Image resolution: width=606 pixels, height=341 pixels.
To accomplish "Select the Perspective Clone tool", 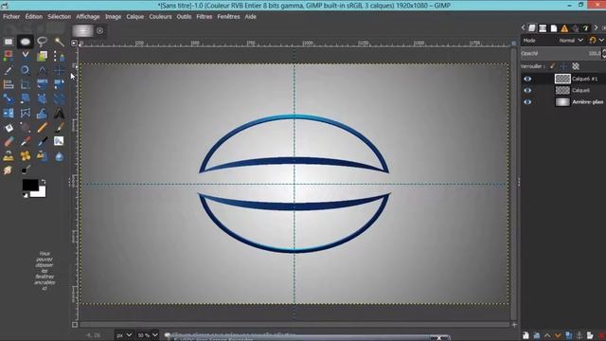I will click(x=42, y=156).
